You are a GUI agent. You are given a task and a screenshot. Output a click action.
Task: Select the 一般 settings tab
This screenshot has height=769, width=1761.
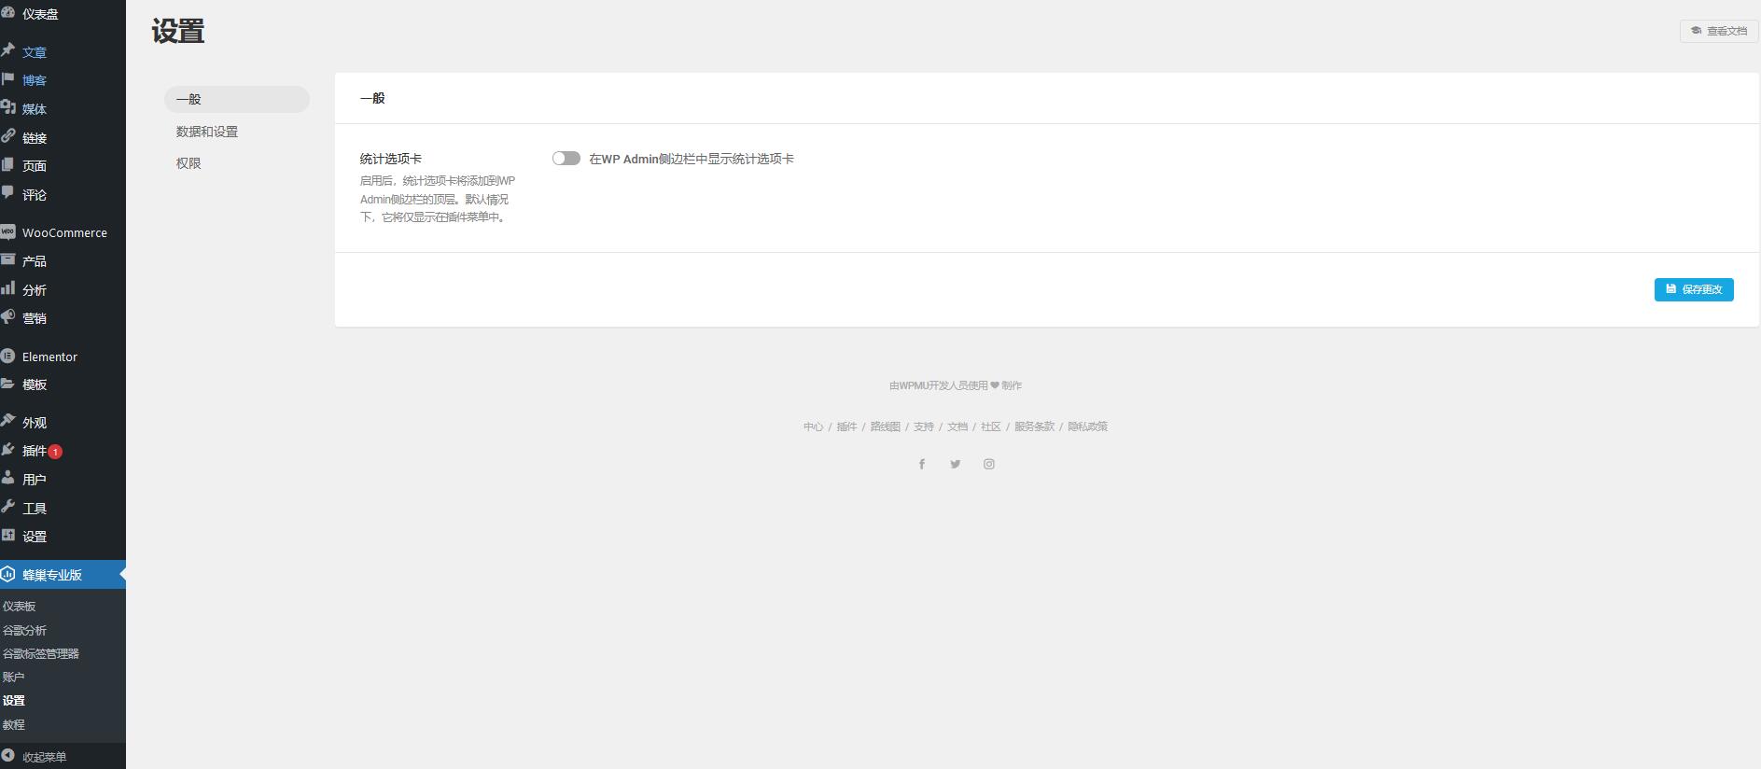(237, 99)
